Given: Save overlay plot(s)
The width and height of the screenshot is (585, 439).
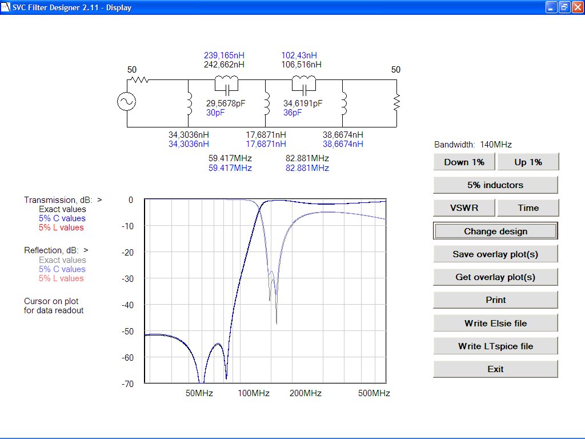Looking at the screenshot, I should pyautogui.click(x=495, y=254).
